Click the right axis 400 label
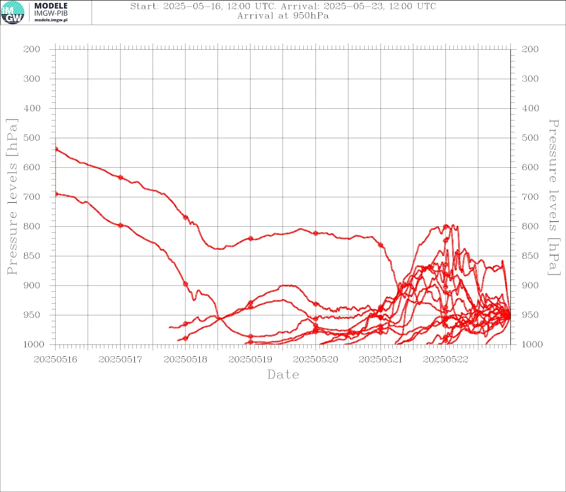This screenshot has width=566, height=492. point(530,108)
